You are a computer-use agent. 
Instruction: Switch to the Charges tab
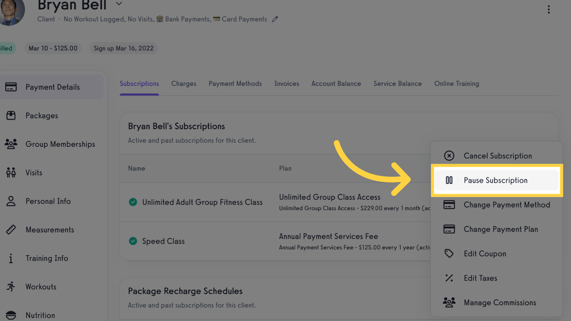coord(184,84)
